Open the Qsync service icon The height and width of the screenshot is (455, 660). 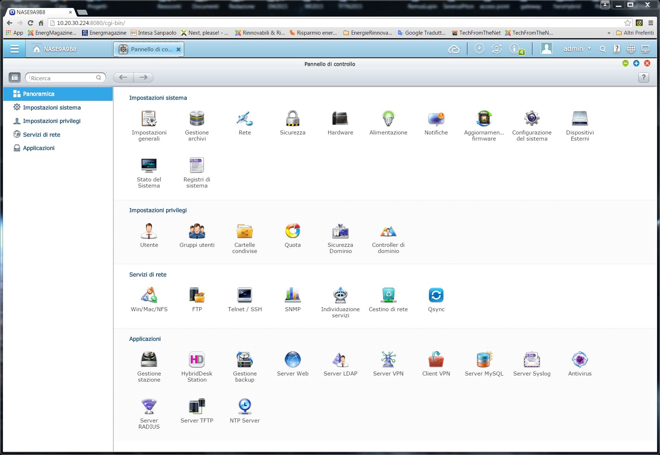(436, 295)
